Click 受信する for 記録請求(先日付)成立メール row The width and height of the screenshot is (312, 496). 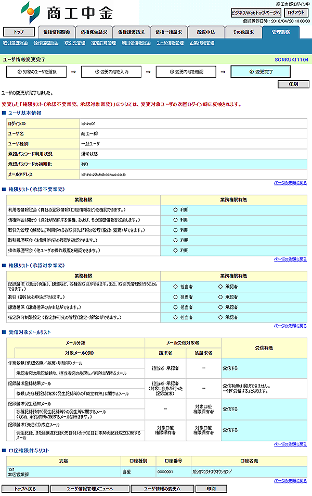[x=230, y=430]
